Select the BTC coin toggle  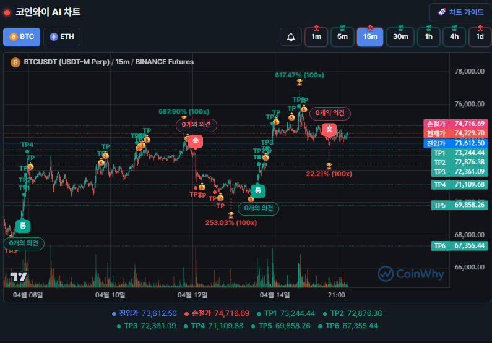pos(22,37)
